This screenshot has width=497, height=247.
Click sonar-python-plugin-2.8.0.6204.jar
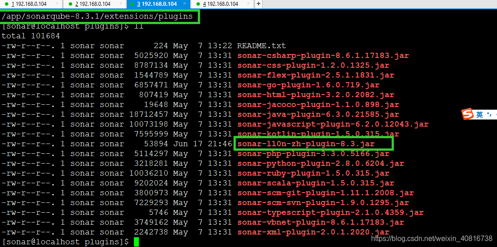[x=321, y=163]
